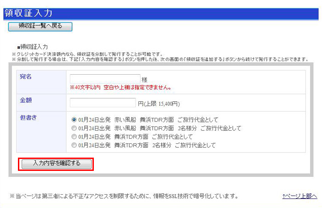Choose radio option 赤い風船 舞浜TDR方面 2名様分
This screenshot has width=322, height=208.
(x=74, y=128)
